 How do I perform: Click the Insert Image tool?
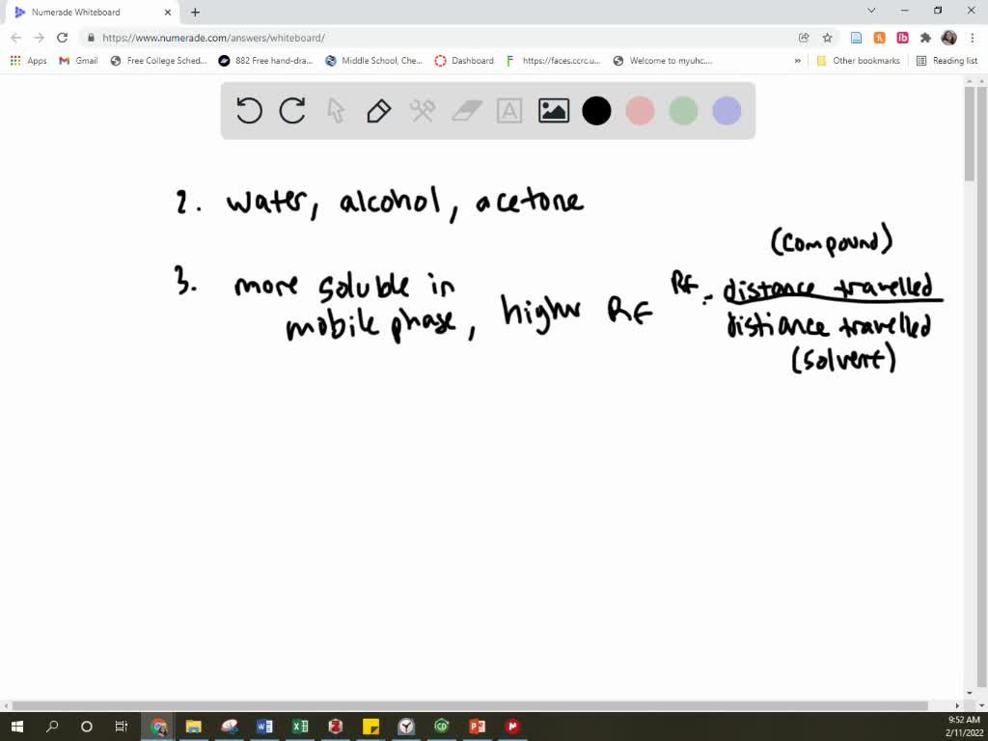tap(552, 110)
